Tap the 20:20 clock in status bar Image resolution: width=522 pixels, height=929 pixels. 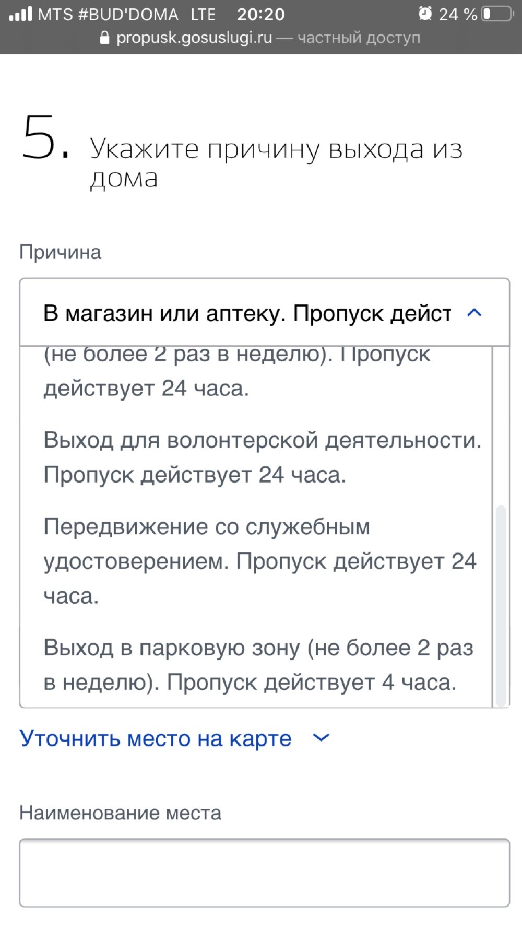[261, 14]
